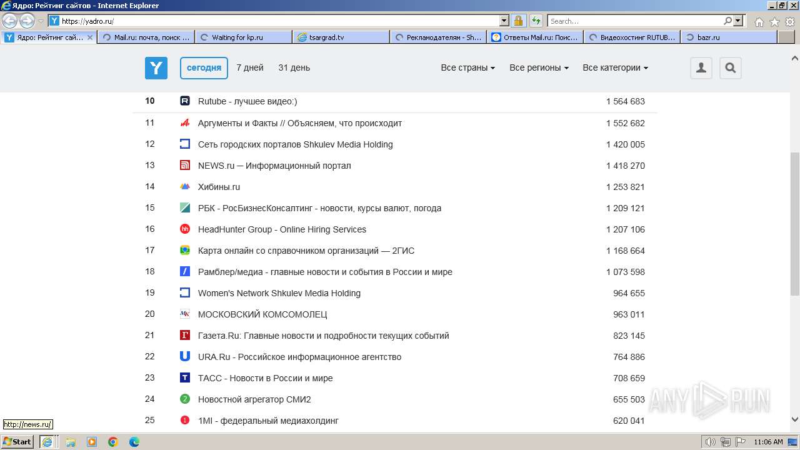Switch to the tsargrad.tv tab
The image size is (800, 450).
click(341, 37)
